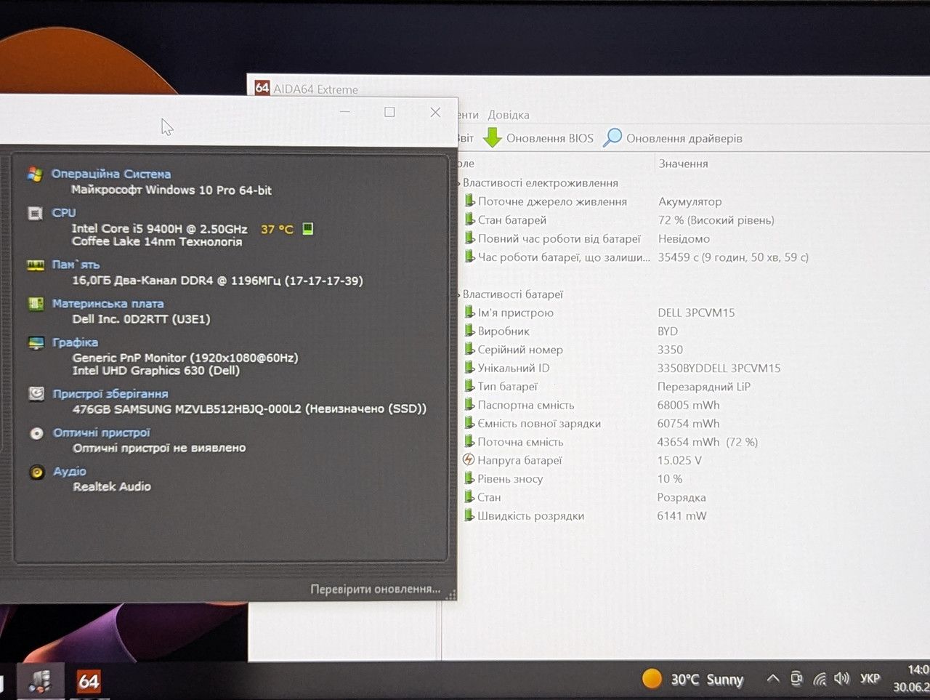930x700 pixels.
Task: Show hidden tray icons chevron
Action: click(773, 679)
